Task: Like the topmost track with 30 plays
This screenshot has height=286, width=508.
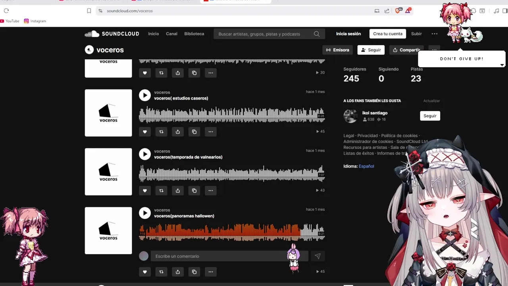Action: click(145, 73)
